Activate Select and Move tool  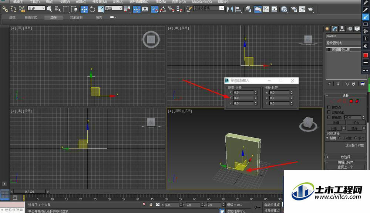coord(84,9)
